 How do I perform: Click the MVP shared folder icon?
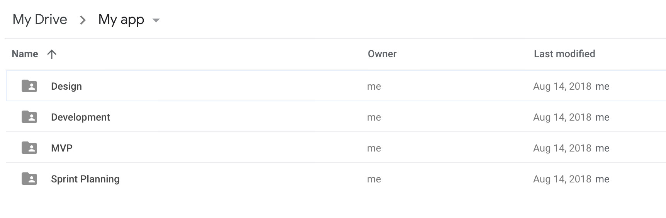click(29, 148)
